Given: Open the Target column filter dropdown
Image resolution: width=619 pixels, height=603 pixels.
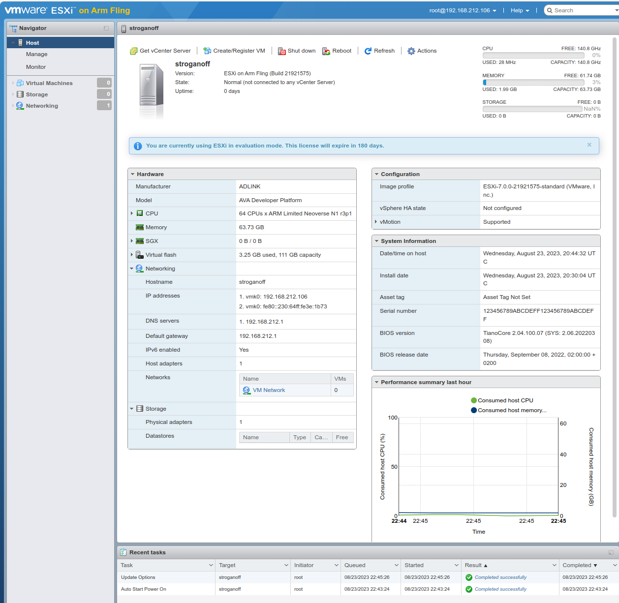Looking at the screenshot, I should (x=286, y=566).
